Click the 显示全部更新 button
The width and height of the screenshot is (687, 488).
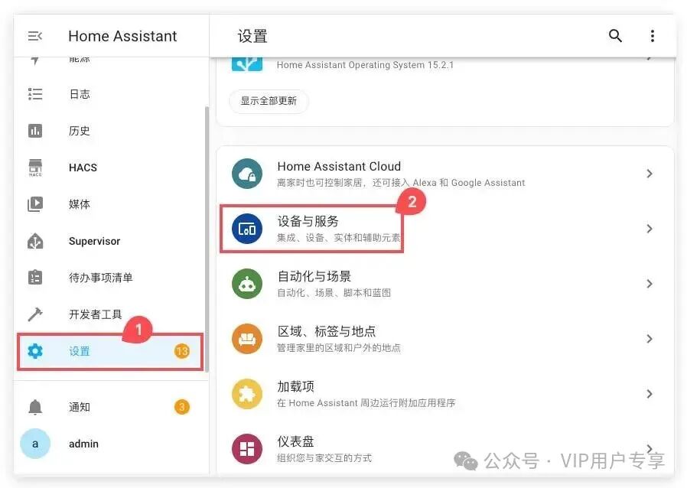click(x=269, y=101)
